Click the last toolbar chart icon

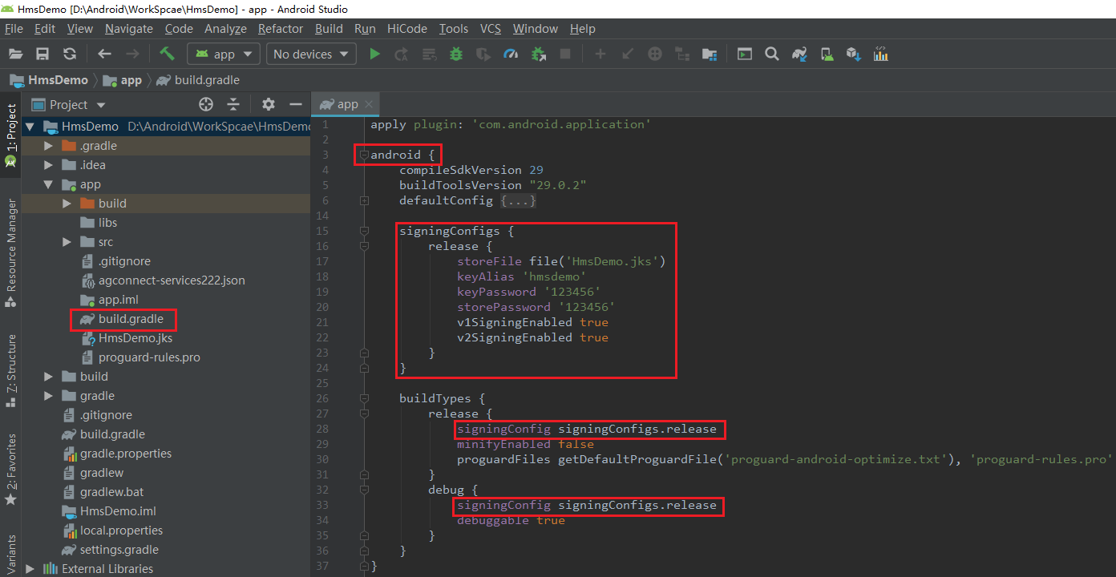pos(881,54)
